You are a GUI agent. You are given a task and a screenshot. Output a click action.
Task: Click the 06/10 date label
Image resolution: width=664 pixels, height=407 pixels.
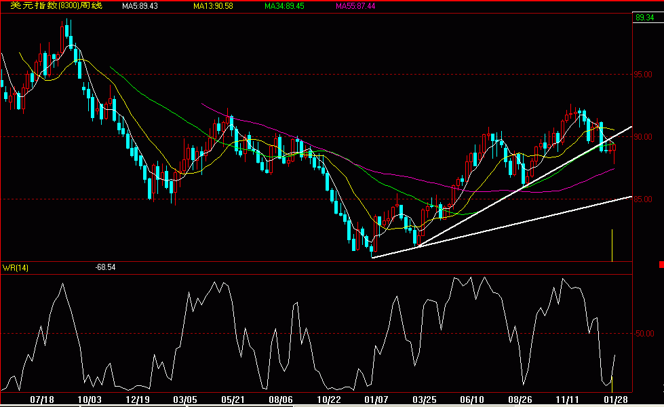pyautogui.click(x=472, y=400)
